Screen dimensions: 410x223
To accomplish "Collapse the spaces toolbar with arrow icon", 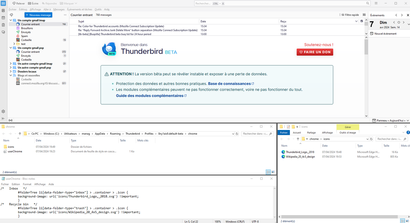I will click(x=3, y=118).
